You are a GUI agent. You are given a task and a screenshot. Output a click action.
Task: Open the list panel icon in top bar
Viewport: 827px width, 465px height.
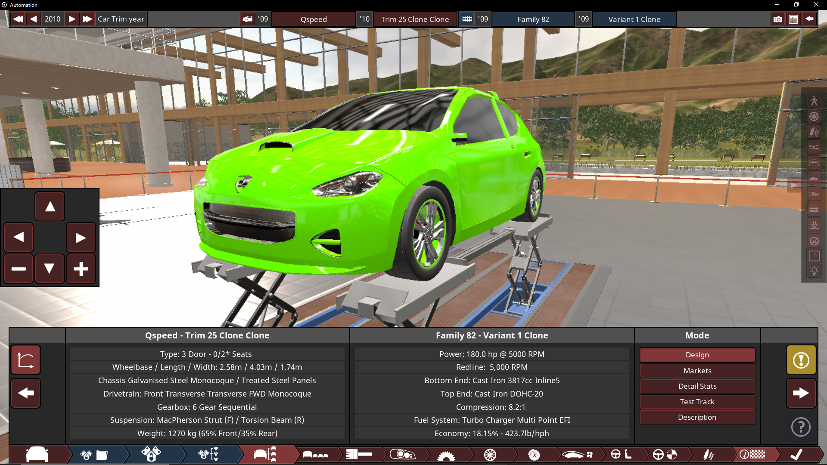pyautogui.click(x=793, y=19)
